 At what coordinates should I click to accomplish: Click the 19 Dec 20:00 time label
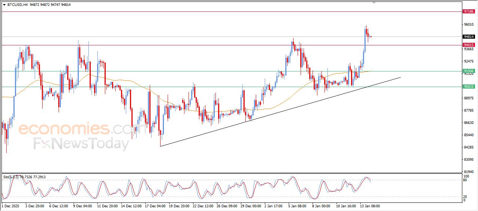[x=179, y=206]
